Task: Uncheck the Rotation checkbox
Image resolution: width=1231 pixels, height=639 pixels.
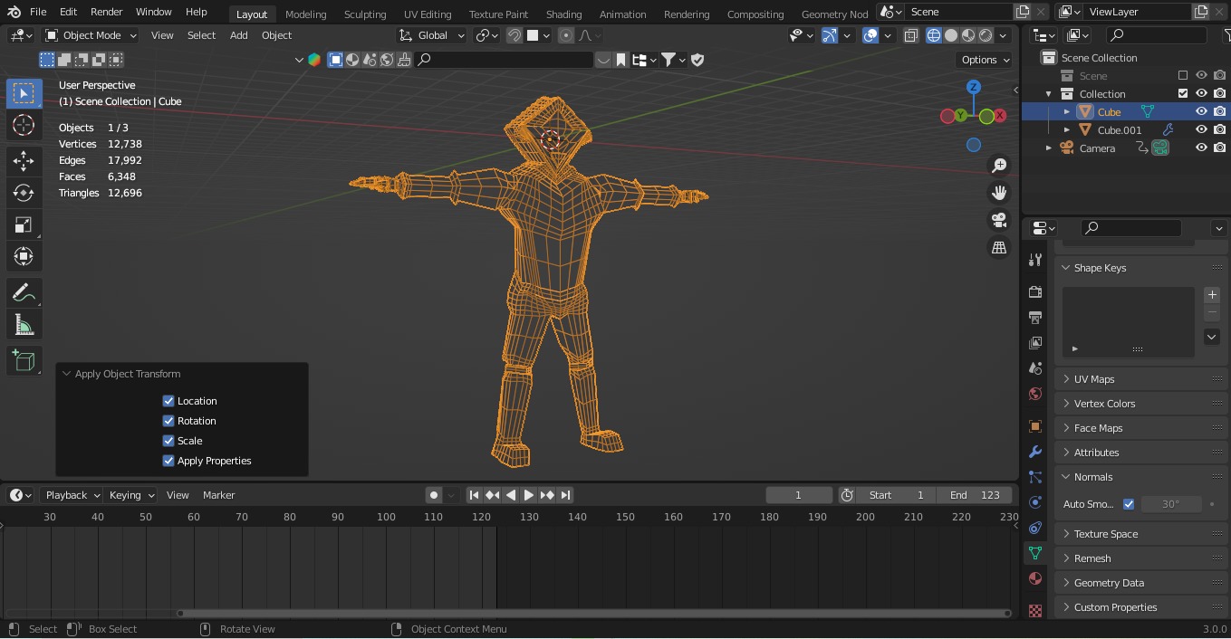Action: (168, 421)
